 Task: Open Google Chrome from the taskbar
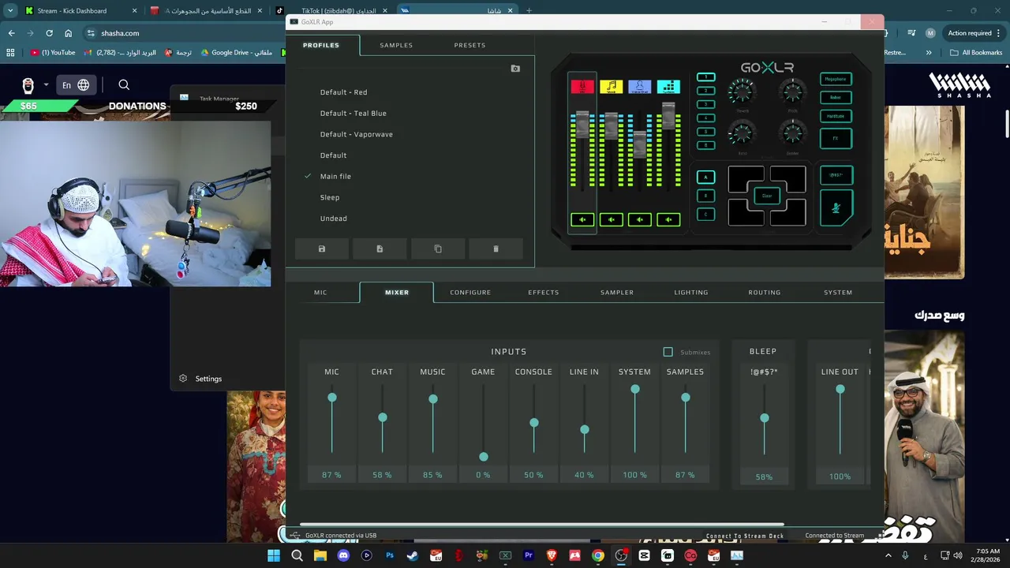point(598,555)
